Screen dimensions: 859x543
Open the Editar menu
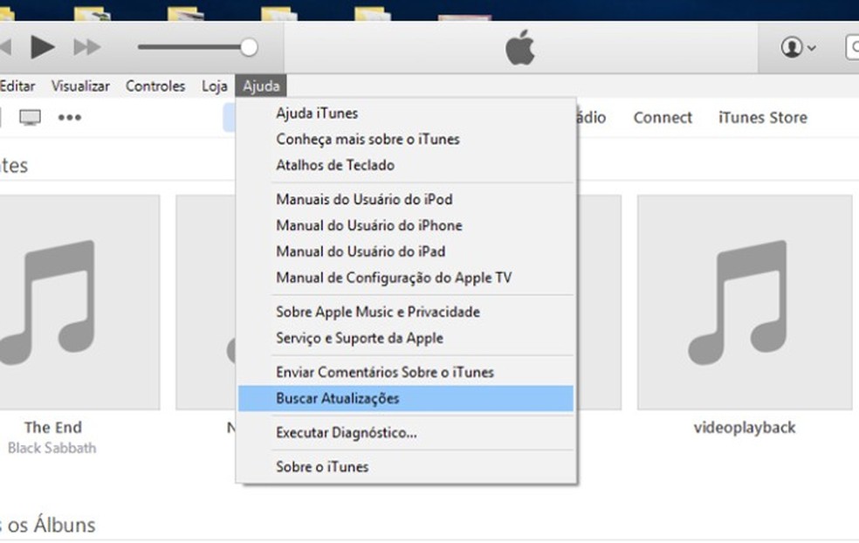click(17, 86)
